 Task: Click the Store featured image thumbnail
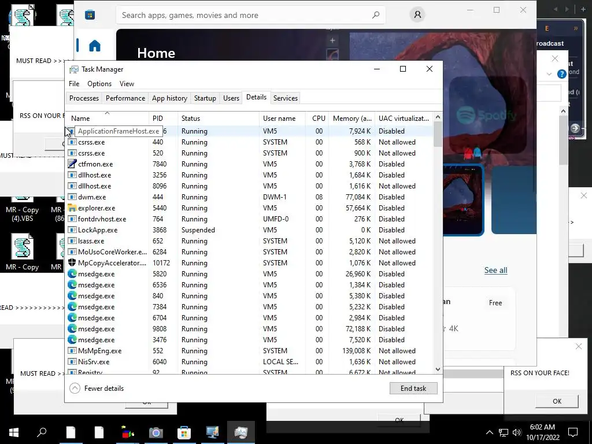463,200
